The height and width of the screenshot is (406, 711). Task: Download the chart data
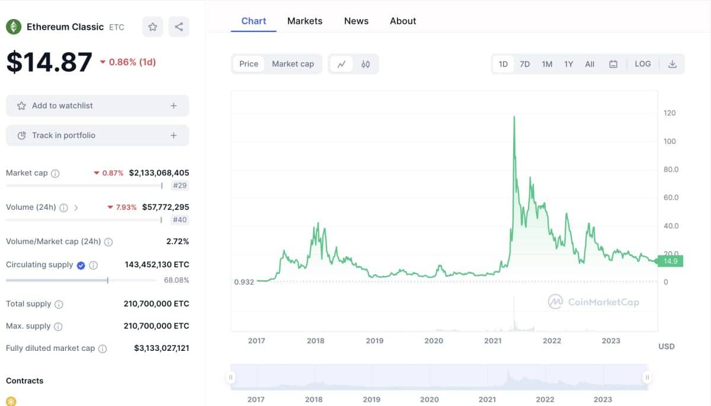pos(672,63)
